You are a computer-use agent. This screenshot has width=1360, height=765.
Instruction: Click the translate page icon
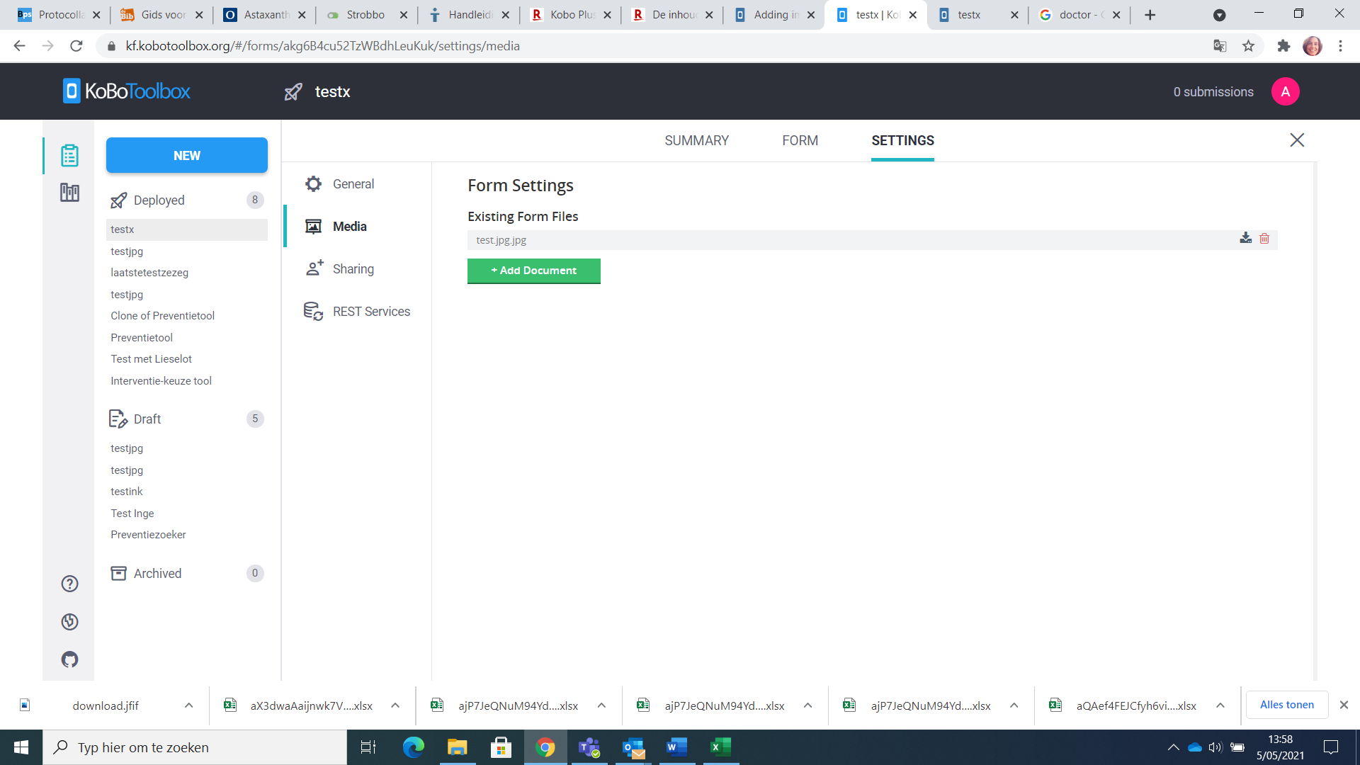pyautogui.click(x=1220, y=46)
